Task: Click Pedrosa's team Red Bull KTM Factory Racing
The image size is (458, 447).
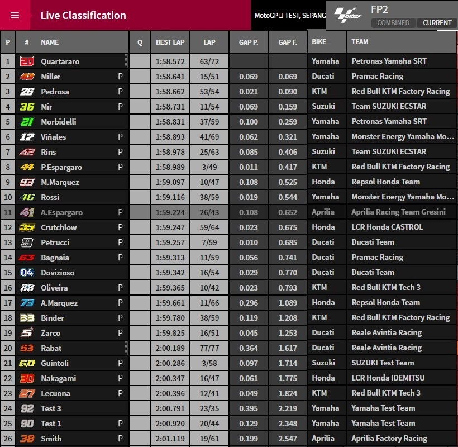Action: (400, 92)
